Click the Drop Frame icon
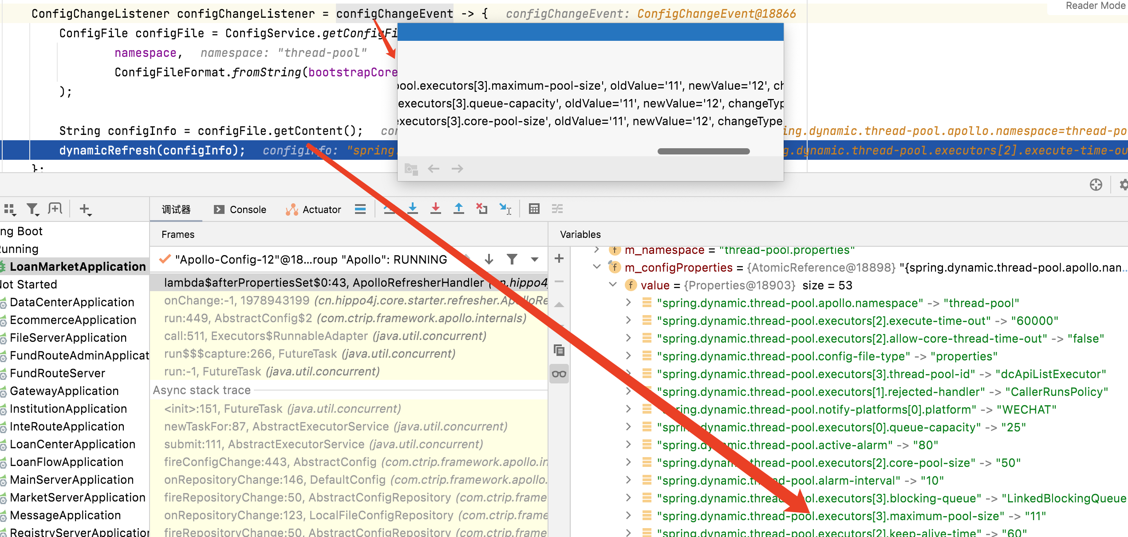The height and width of the screenshot is (537, 1128). coord(482,209)
